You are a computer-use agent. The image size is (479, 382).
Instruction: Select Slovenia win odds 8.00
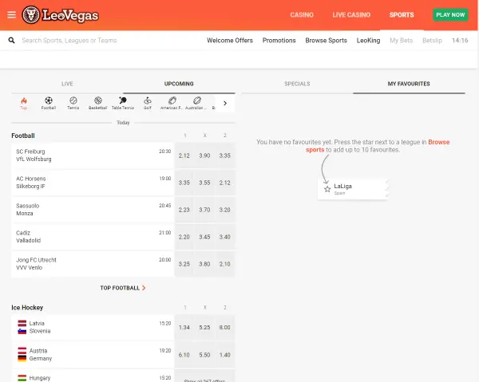[x=225, y=328]
